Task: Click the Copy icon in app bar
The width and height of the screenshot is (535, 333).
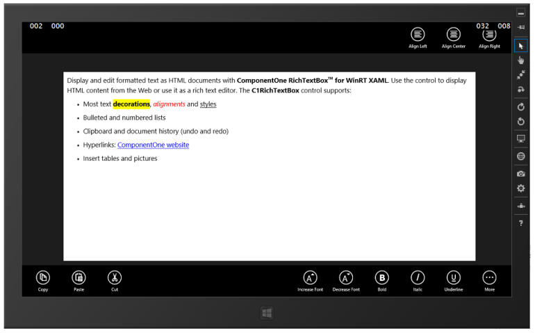Action: pyautogui.click(x=43, y=277)
